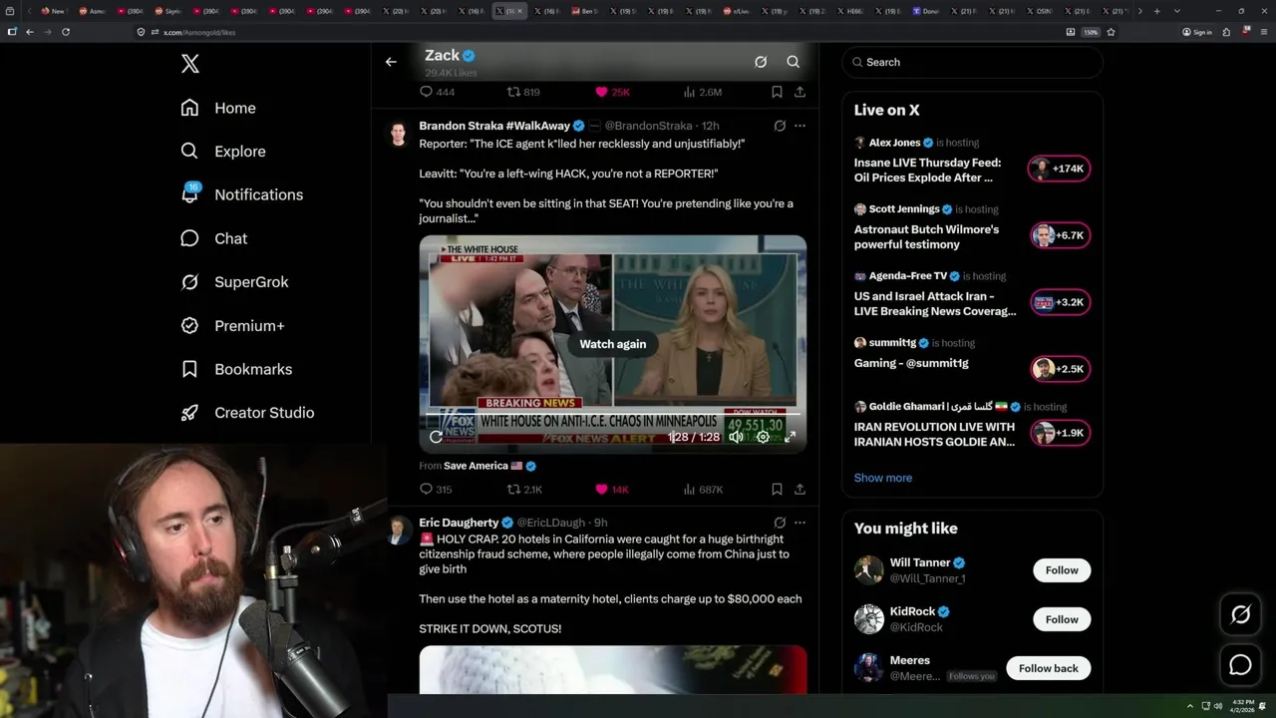Follow Will Tanner

pyautogui.click(x=1062, y=570)
